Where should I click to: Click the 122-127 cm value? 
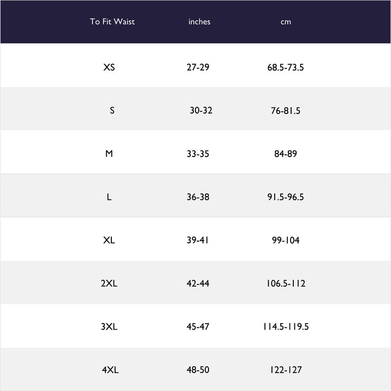point(286,370)
